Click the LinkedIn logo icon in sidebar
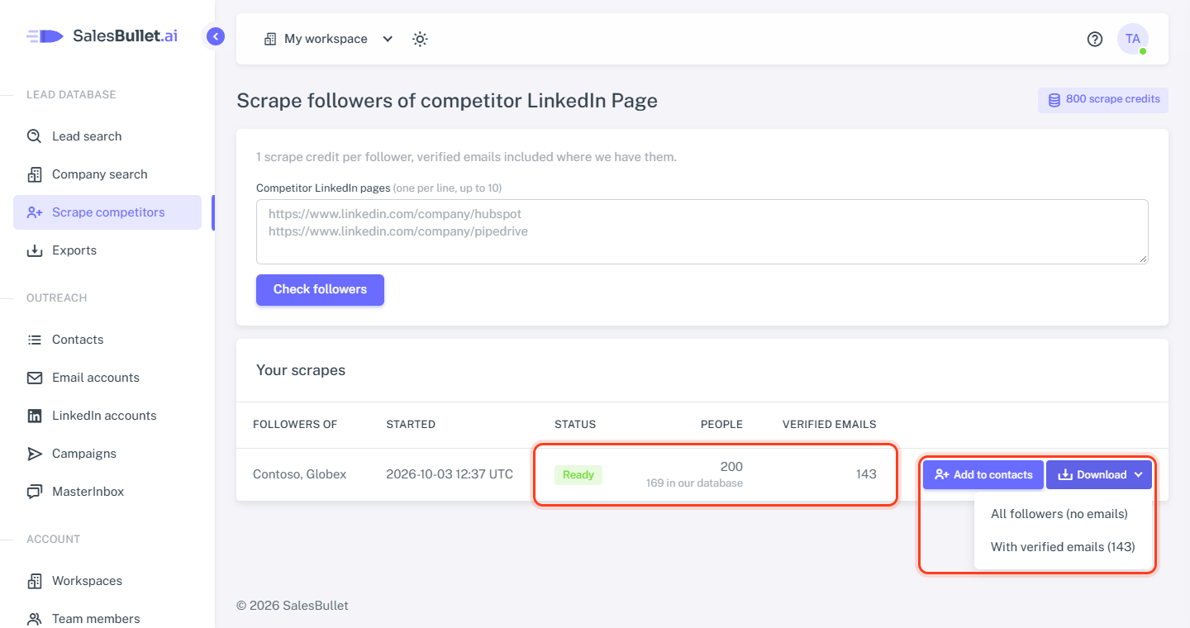The height and width of the screenshot is (628, 1190). (x=35, y=416)
